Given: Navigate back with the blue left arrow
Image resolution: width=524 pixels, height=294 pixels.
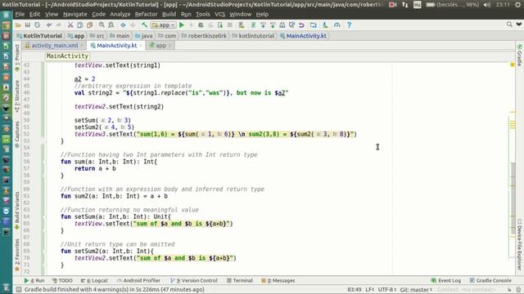Looking at the screenshot, I should pyautogui.click(x=123, y=25).
